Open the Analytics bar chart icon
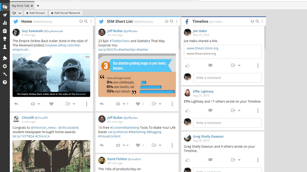The image size is (307, 172). click(5, 23)
